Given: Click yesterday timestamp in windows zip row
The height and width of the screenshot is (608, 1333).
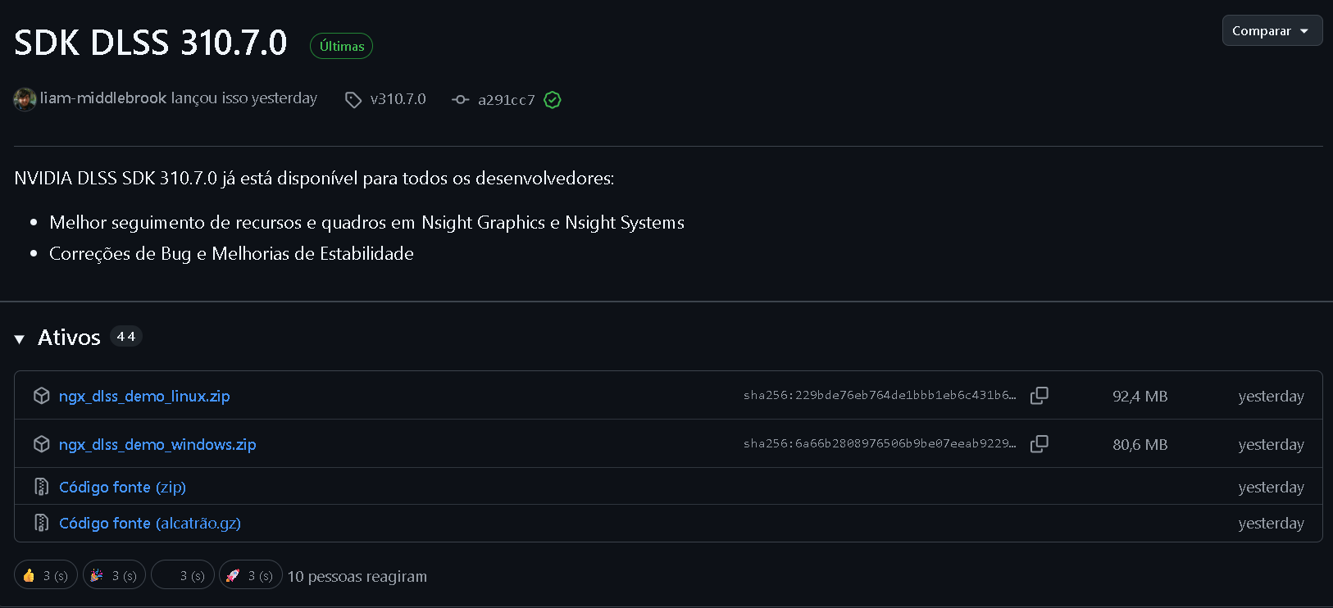Looking at the screenshot, I should (1271, 444).
